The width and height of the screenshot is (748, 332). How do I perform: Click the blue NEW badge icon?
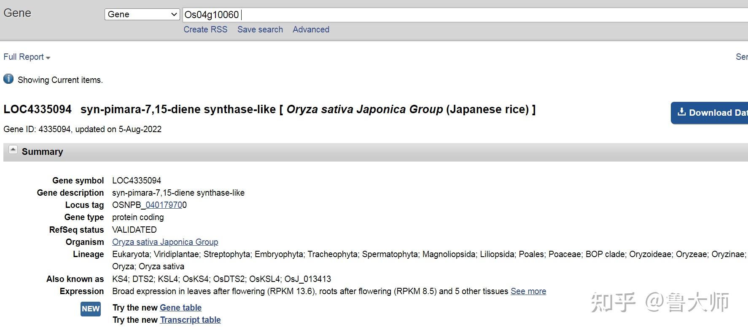tap(91, 309)
